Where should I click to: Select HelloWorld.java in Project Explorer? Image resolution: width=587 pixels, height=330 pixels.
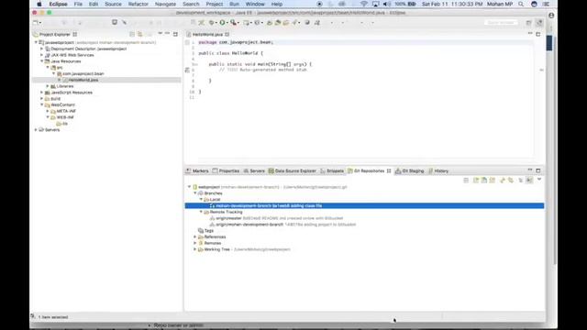pyautogui.click(x=83, y=80)
